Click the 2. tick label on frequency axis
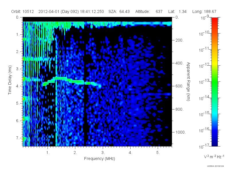Viewport: 229px width, 172px height. point(75,153)
